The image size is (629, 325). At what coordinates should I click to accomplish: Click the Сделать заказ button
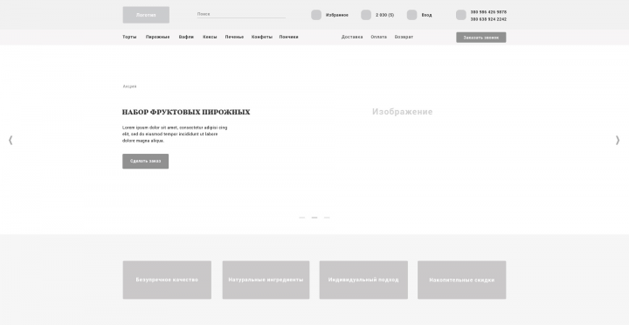click(x=146, y=162)
